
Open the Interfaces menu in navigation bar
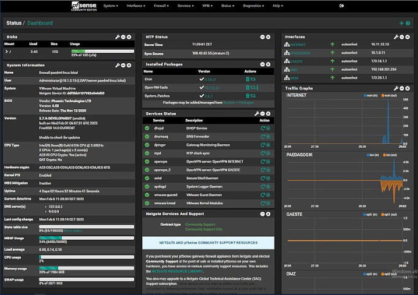[x=135, y=6]
